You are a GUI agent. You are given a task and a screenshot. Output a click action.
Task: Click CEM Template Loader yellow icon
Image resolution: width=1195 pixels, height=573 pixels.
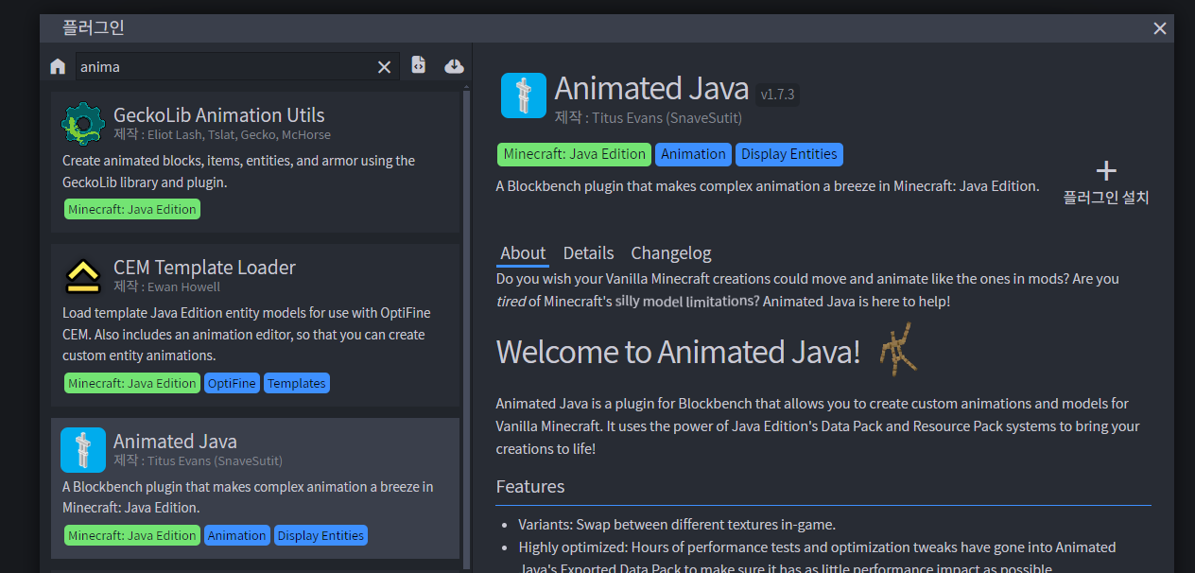(x=82, y=275)
